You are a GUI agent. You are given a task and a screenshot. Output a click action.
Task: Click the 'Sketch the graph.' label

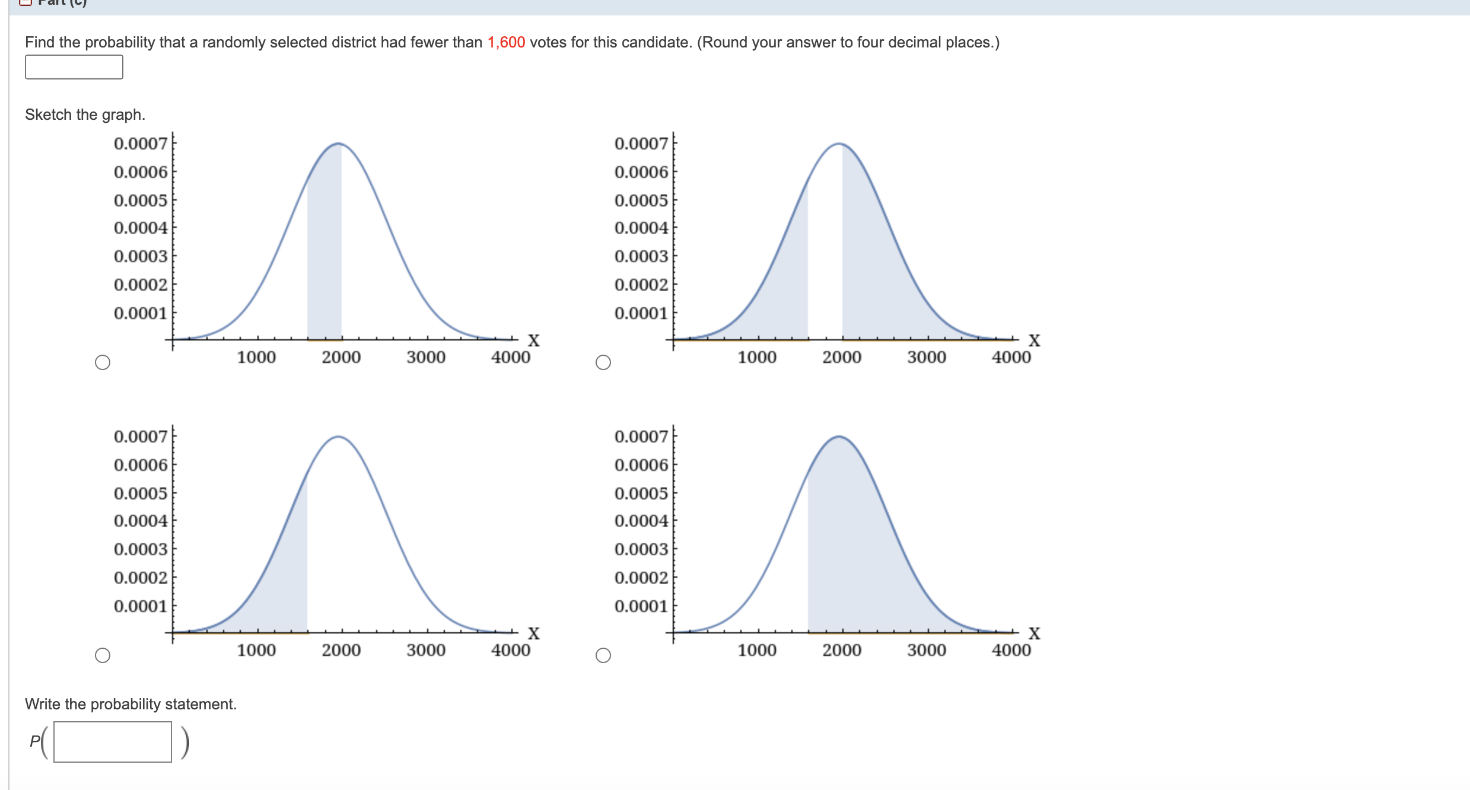pyautogui.click(x=85, y=114)
